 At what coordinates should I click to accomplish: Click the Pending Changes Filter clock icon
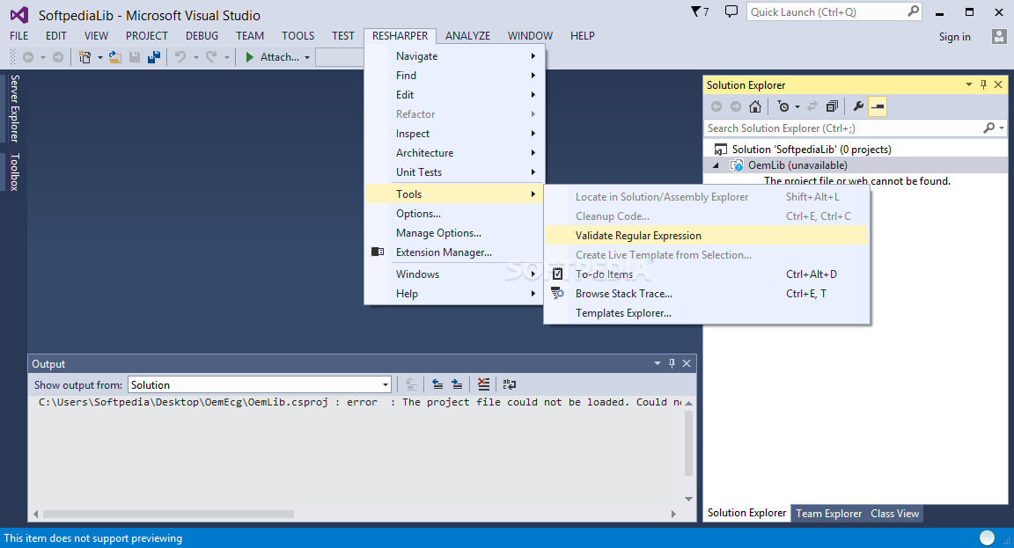tap(783, 106)
